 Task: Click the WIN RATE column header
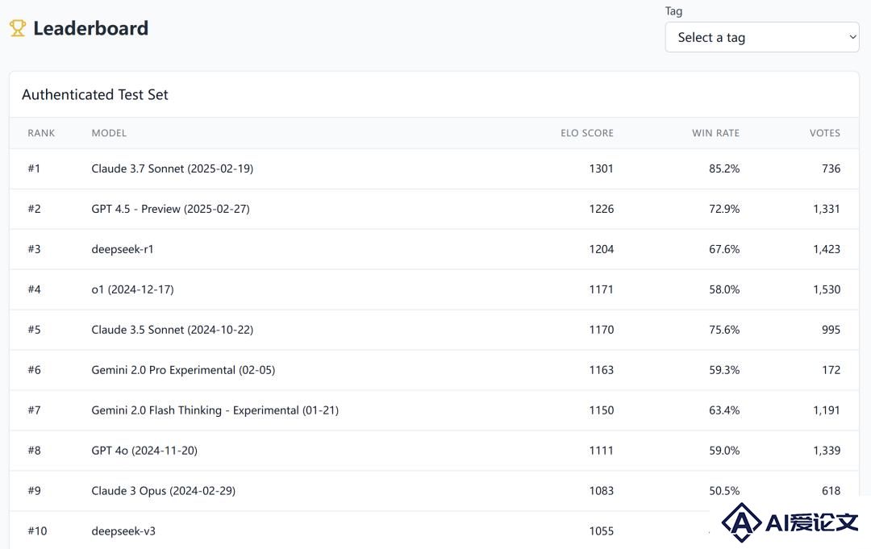[x=715, y=133]
